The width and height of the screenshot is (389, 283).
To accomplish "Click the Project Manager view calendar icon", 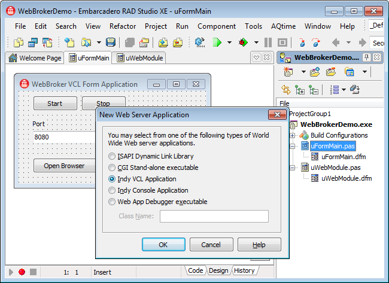I will tap(349, 72).
